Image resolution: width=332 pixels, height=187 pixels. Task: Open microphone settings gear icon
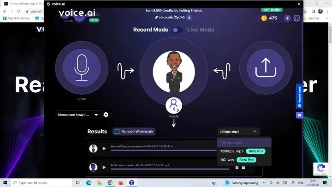click(106, 115)
